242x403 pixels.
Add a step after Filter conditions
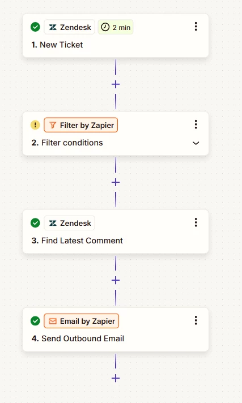(116, 182)
